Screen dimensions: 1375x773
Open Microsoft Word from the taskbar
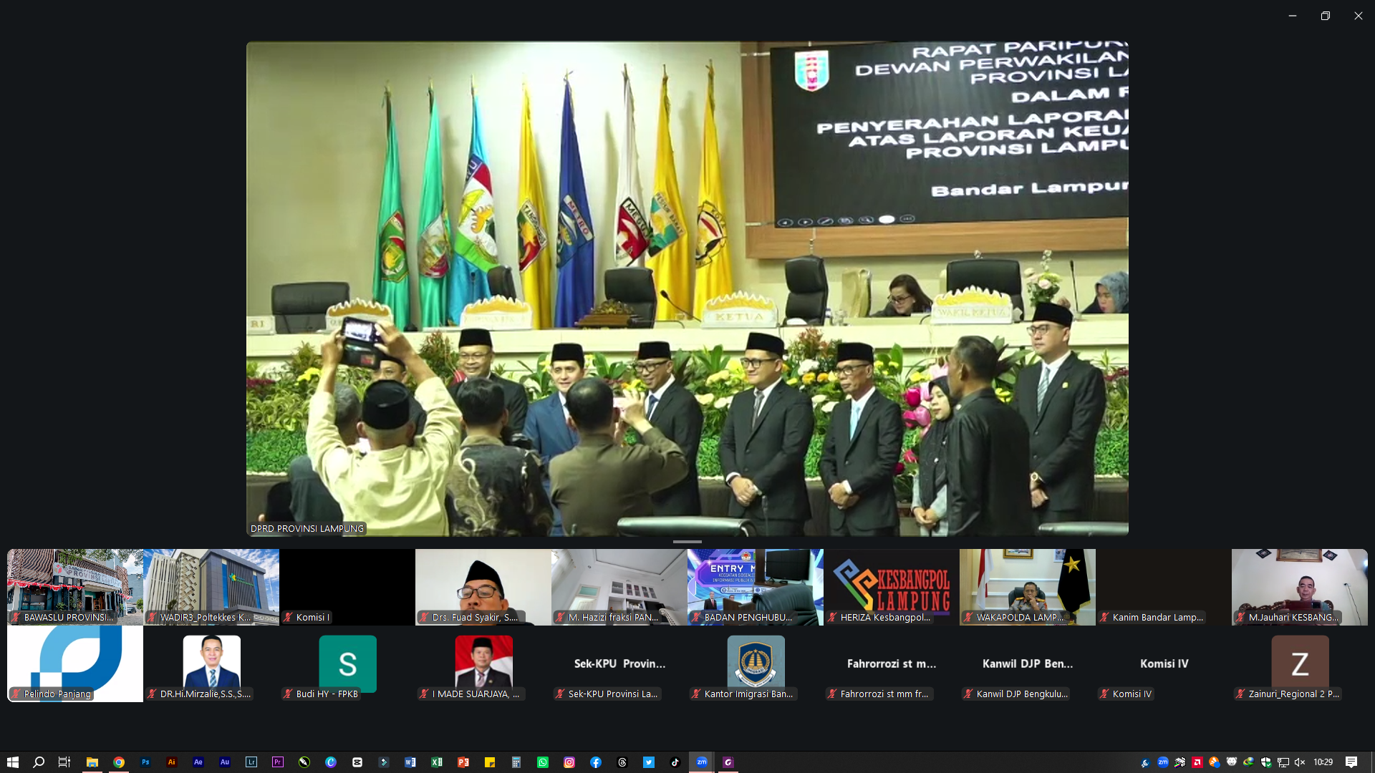tap(410, 762)
